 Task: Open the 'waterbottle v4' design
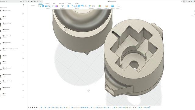click(x=8, y=75)
